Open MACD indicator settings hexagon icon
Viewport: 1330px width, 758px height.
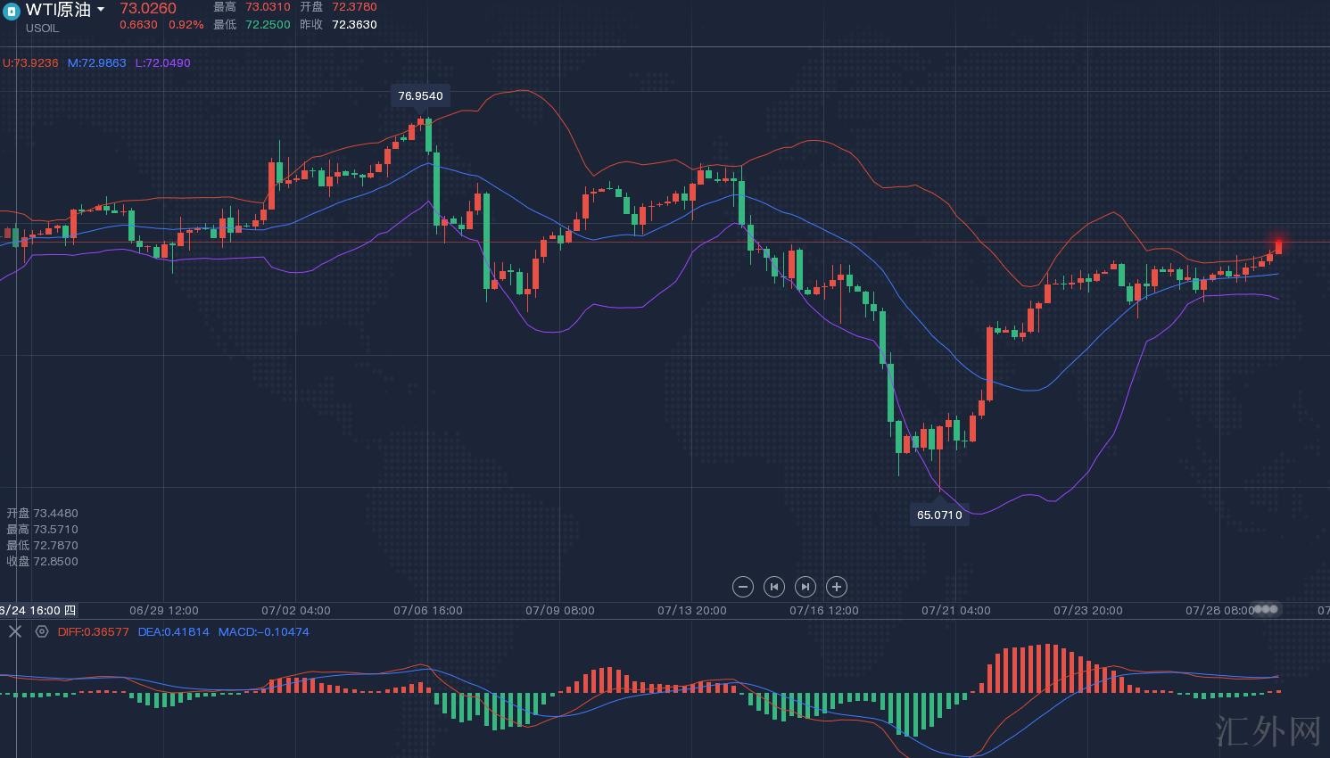coord(42,631)
